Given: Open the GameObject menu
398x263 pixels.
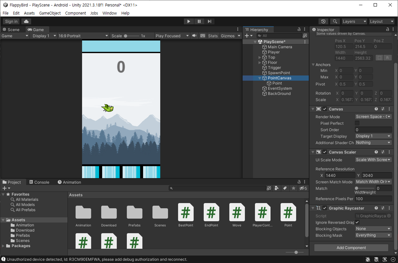Looking at the screenshot, I should 50,13.
